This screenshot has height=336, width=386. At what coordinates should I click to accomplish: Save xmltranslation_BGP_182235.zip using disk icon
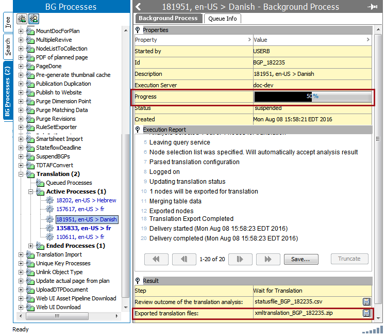tap(366, 313)
